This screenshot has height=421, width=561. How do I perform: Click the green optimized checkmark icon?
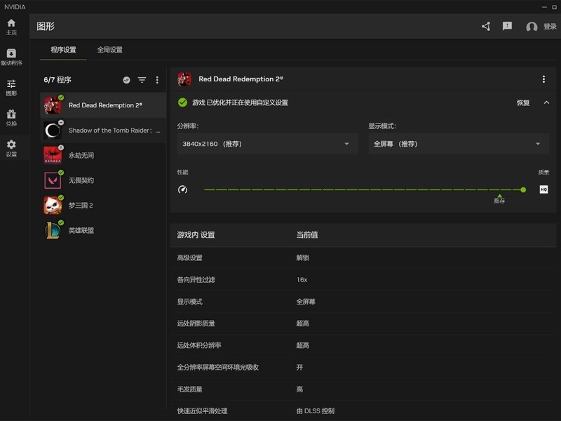point(182,102)
